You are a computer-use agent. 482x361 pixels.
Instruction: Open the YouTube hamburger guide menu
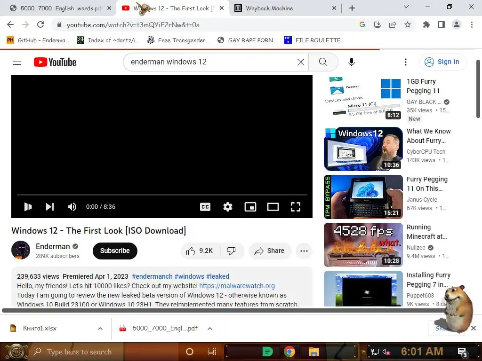17,62
